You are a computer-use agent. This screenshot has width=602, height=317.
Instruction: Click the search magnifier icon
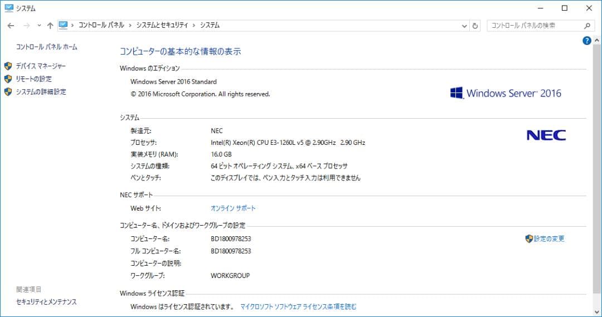[587, 26]
